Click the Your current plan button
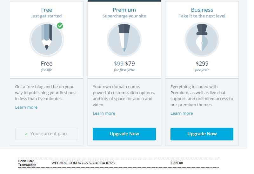The width and height of the screenshot is (254, 174). click(x=47, y=134)
